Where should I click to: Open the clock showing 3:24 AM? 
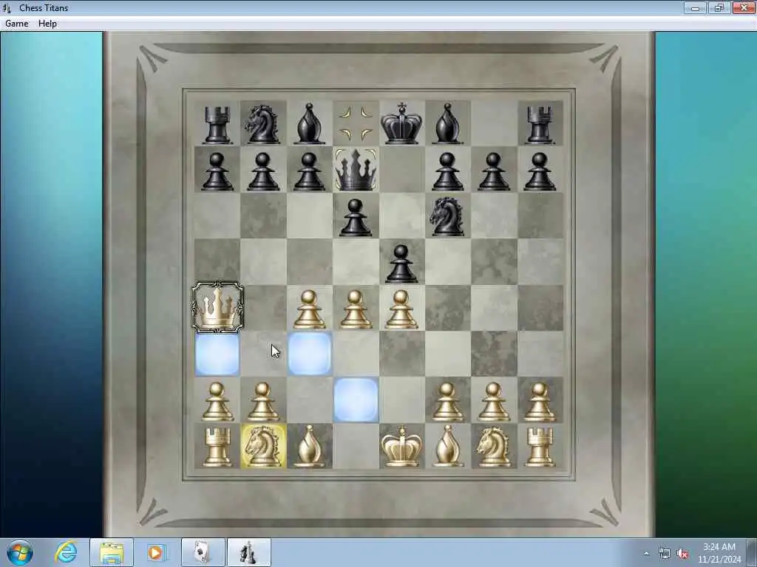[x=719, y=553]
